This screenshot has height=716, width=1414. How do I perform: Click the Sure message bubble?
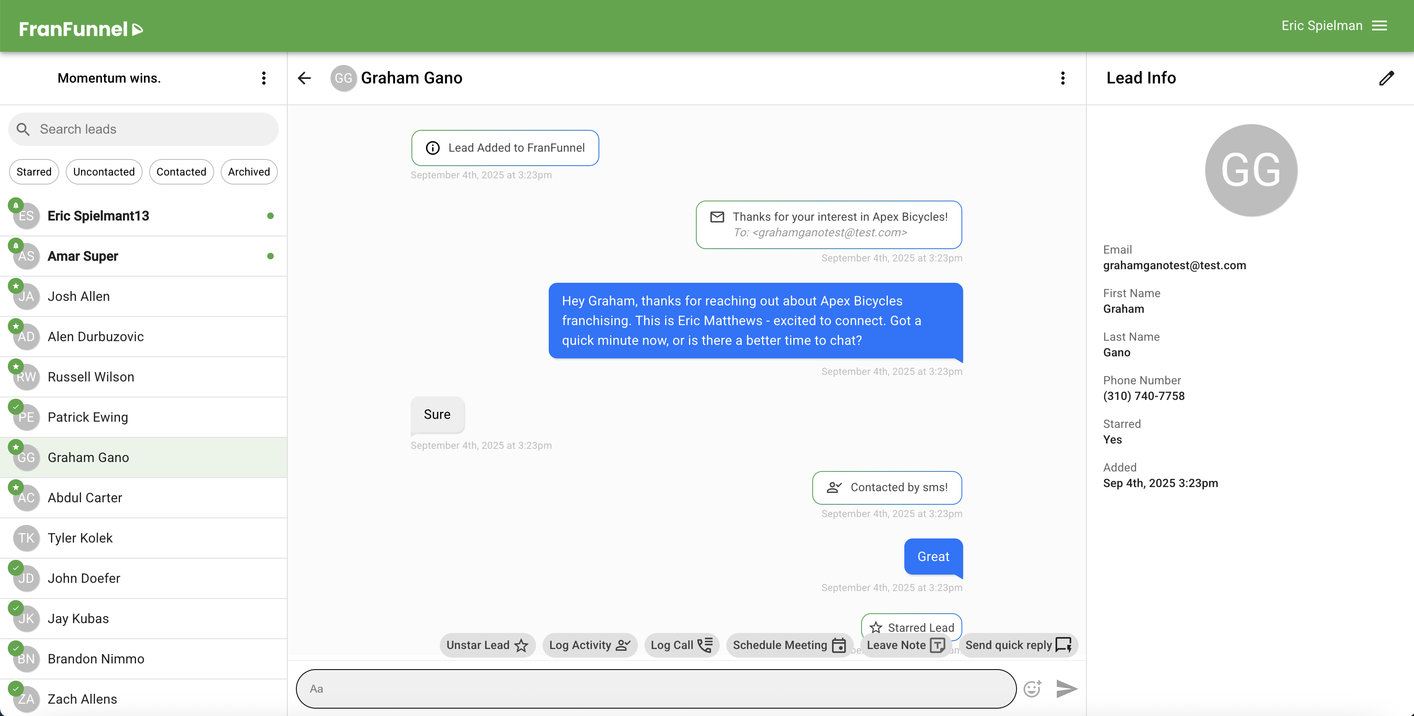(x=437, y=415)
